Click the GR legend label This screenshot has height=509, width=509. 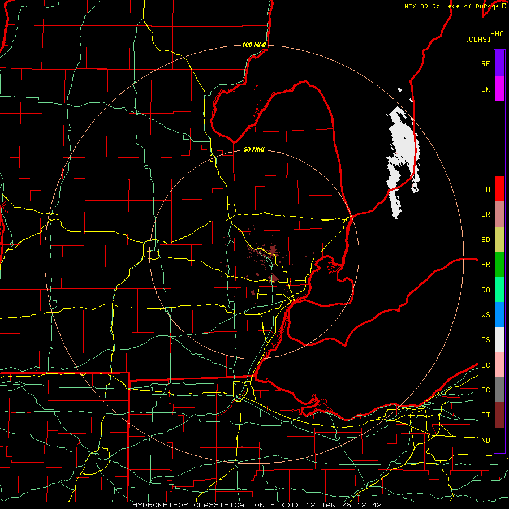[485, 214]
